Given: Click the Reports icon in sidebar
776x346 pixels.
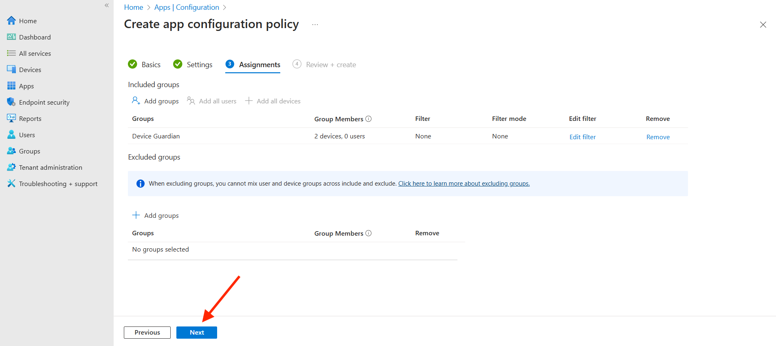Looking at the screenshot, I should click(x=11, y=118).
